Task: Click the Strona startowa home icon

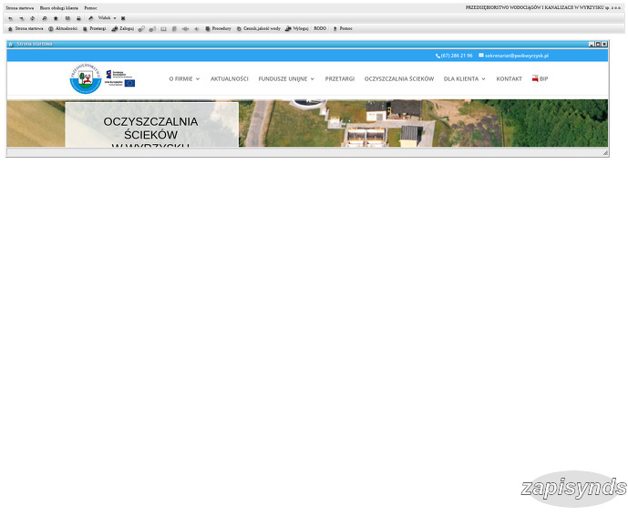Action: coord(10,28)
